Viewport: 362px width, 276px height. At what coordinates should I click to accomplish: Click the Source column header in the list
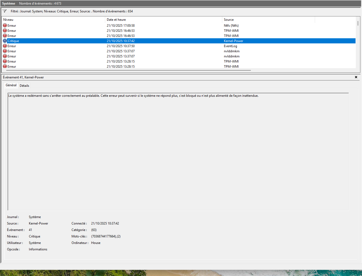(269, 20)
